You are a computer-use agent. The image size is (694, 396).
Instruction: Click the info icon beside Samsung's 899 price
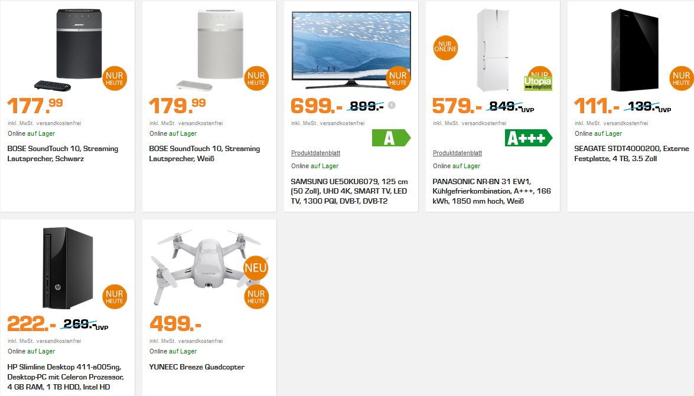pos(392,105)
